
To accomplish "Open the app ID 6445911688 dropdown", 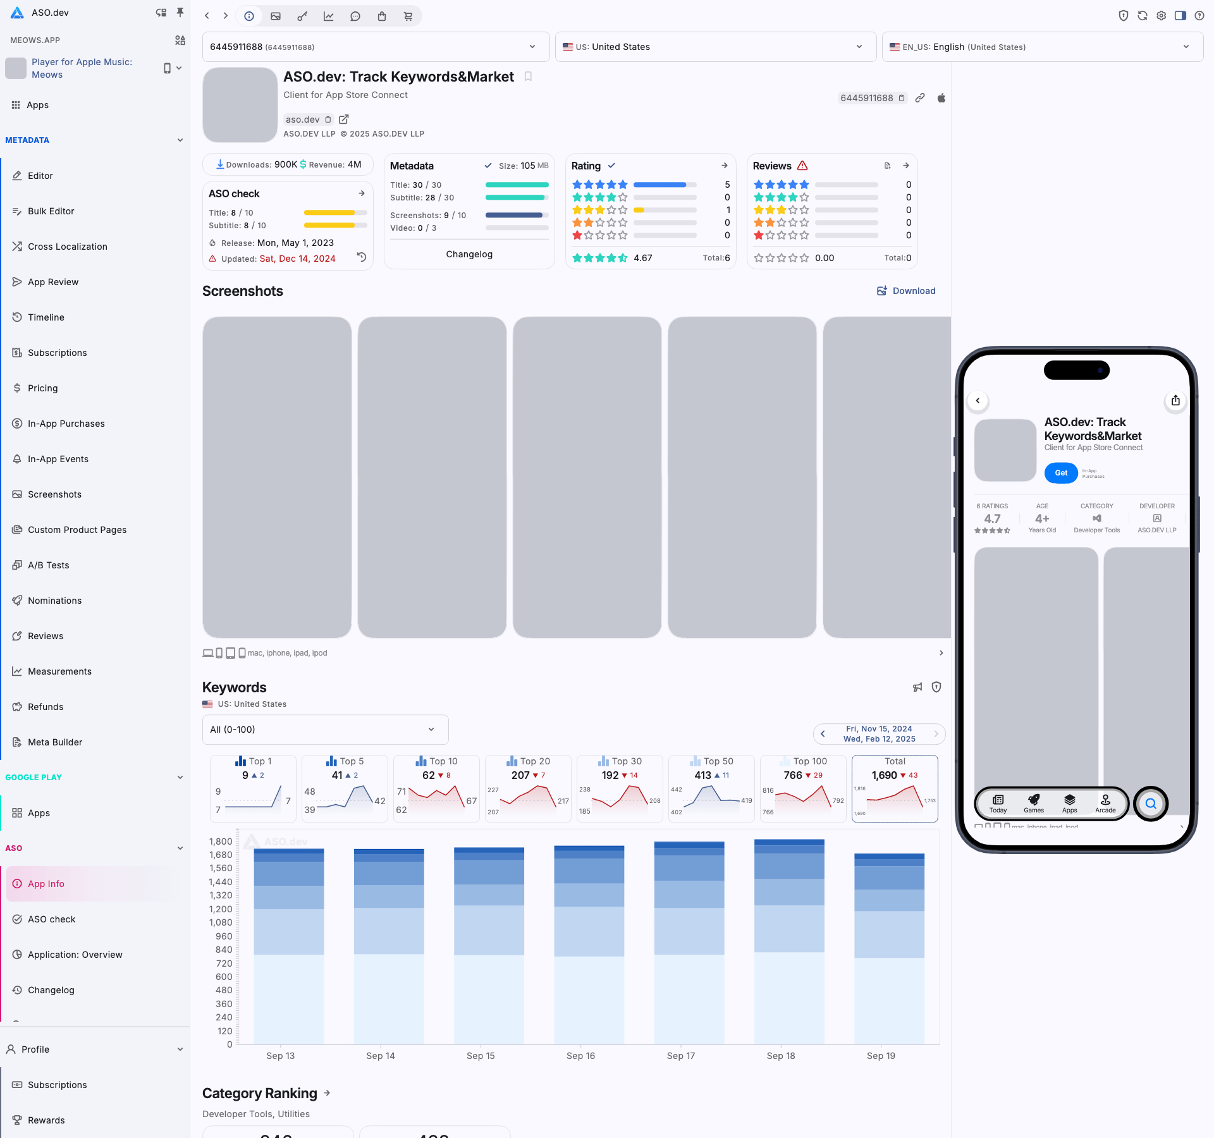I will pyautogui.click(x=376, y=47).
